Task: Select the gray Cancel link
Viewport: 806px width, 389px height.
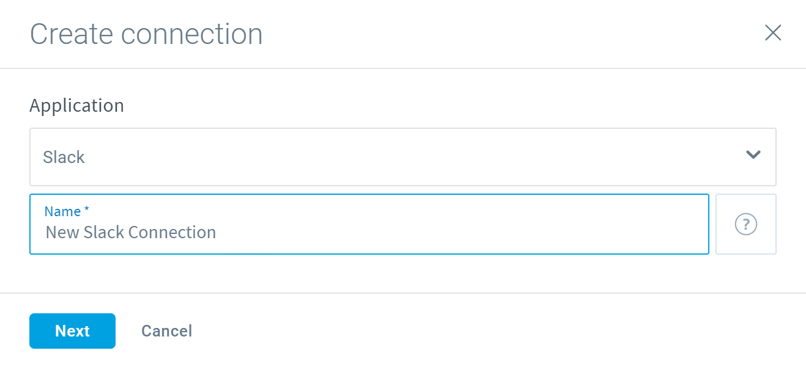Action: (166, 331)
